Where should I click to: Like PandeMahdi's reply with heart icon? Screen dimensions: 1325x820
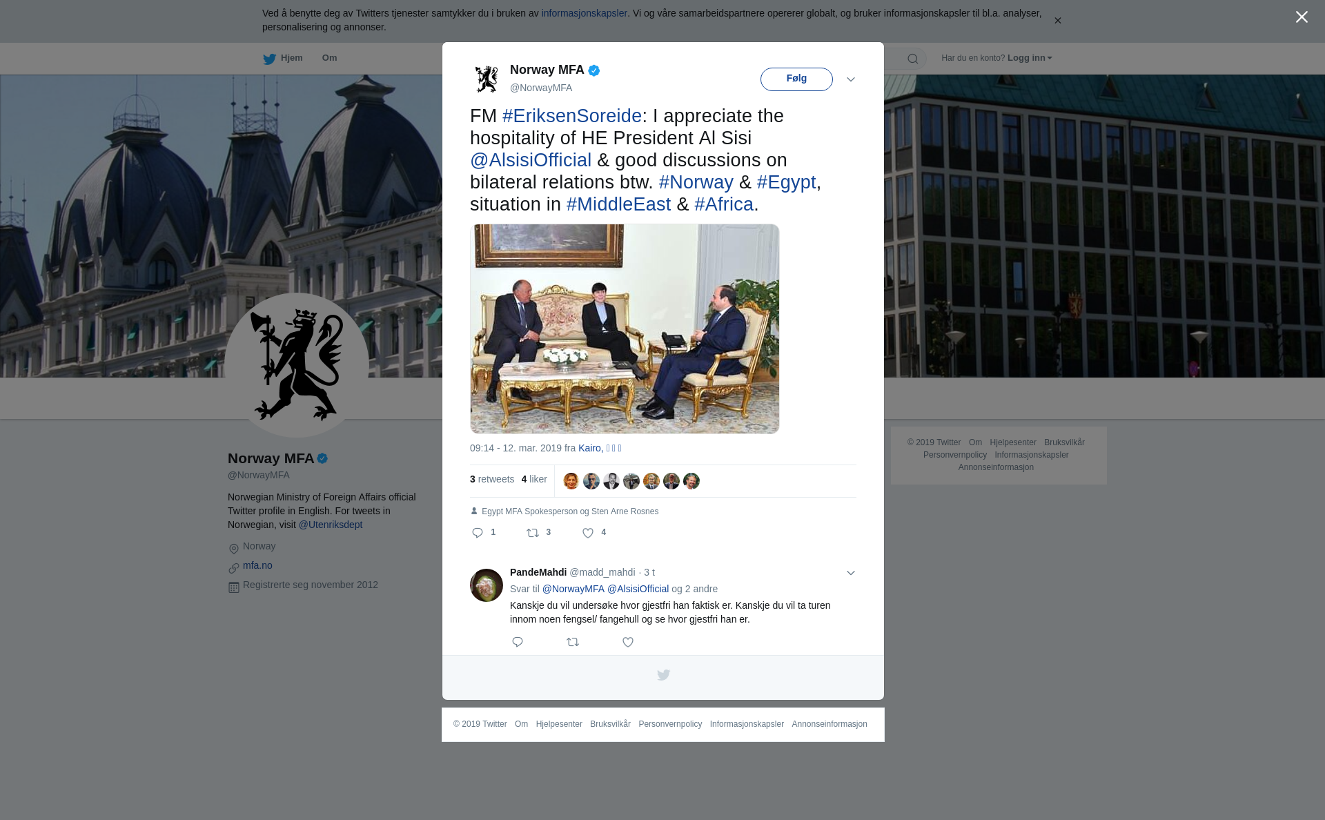[x=628, y=642]
